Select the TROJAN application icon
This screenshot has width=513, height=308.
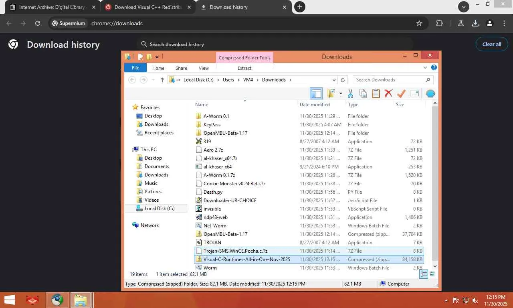(199, 243)
